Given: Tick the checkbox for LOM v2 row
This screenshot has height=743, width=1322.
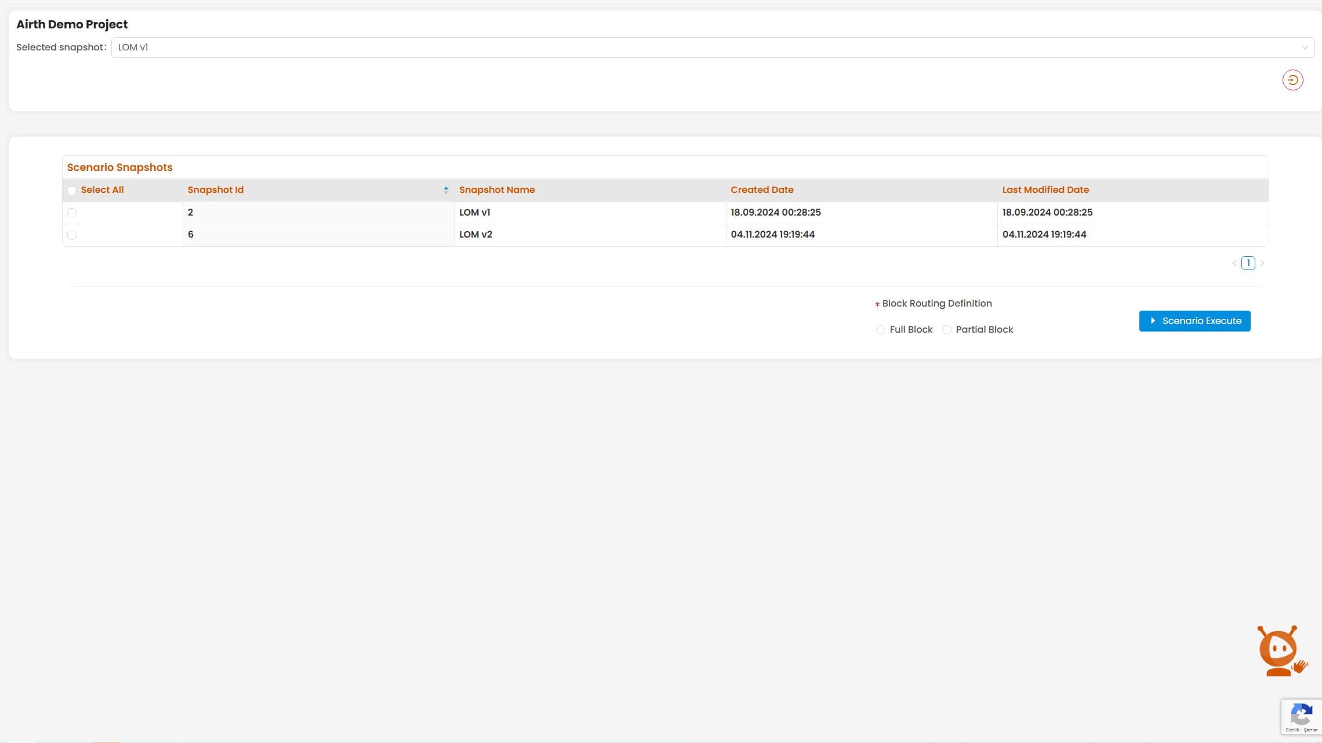Looking at the screenshot, I should (72, 235).
